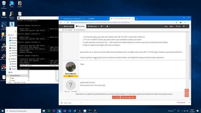Accept cookies with the Kabul button
This screenshot has height=113, width=201.
[116, 97]
